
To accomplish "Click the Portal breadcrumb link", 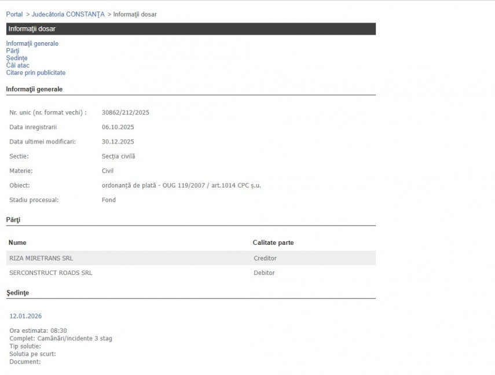I will 14,14.
